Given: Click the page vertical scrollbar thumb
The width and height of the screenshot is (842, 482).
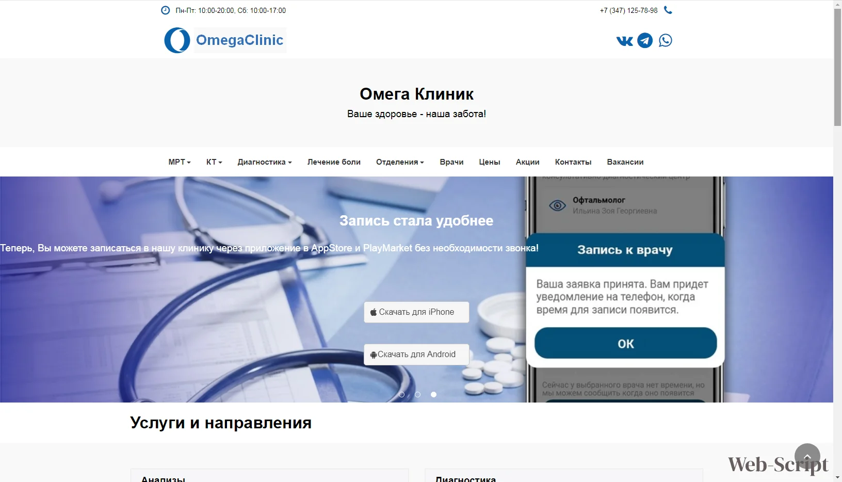Looking at the screenshot, I should [837, 67].
